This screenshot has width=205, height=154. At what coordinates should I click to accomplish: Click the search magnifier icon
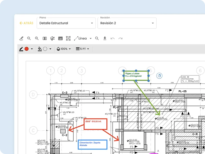(97, 38)
